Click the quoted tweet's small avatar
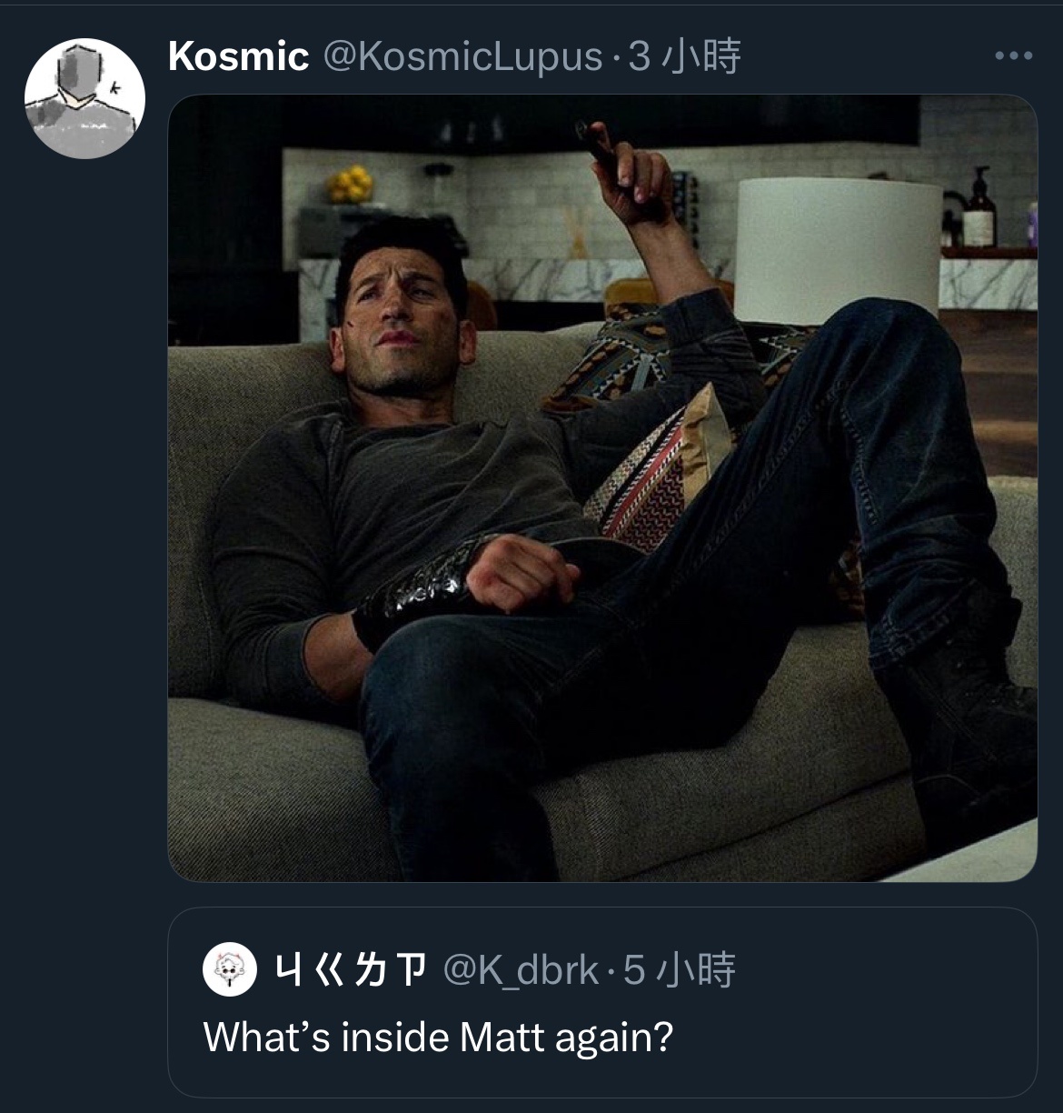1063x1113 pixels. (x=229, y=969)
